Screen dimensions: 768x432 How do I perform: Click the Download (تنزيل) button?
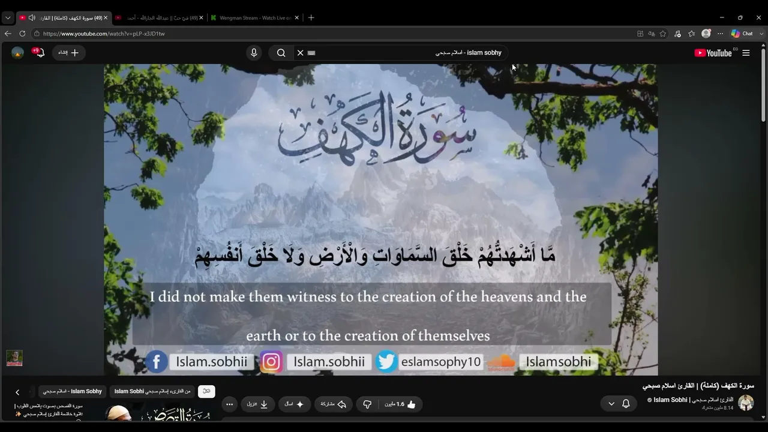pos(257,404)
